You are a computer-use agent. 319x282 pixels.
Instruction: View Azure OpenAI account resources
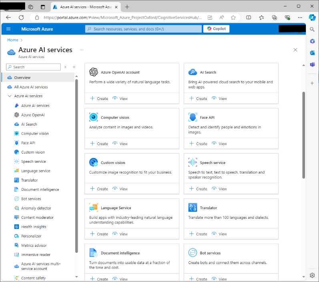click(x=120, y=99)
